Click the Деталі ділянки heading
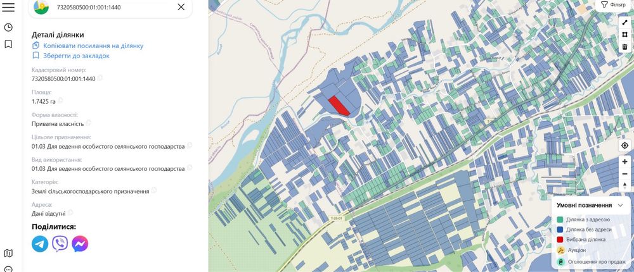The image size is (634, 272). (x=58, y=35)
